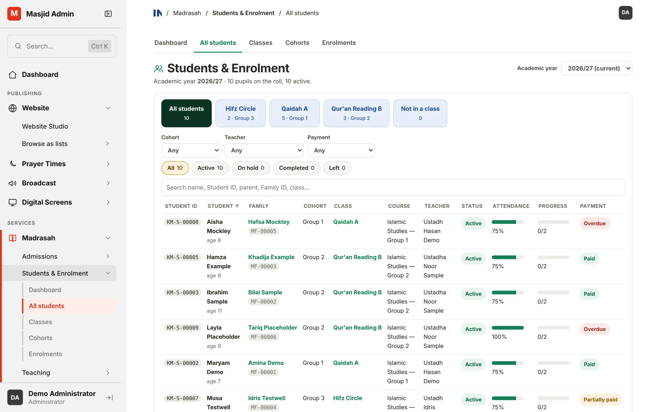Click the sign-out arrow icon beside Demo Administrator
This screenshot has height=412, width=660.
tap(110, 398)
